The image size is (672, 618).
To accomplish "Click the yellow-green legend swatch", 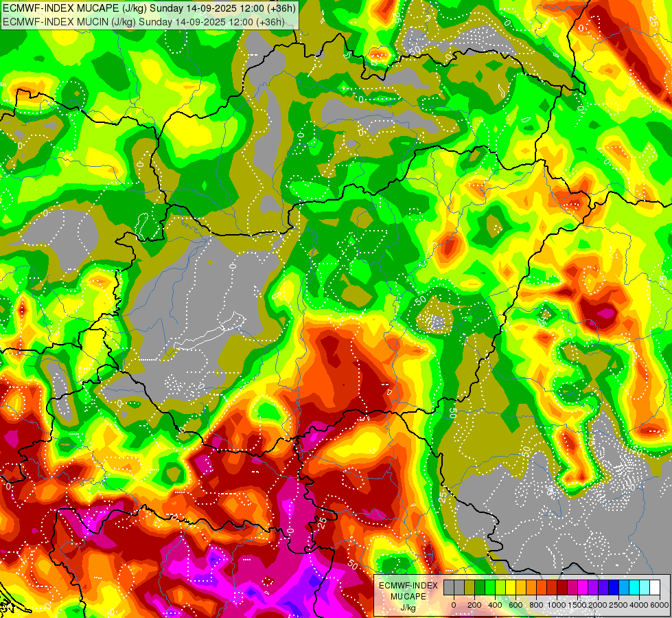I will [500, 587].
